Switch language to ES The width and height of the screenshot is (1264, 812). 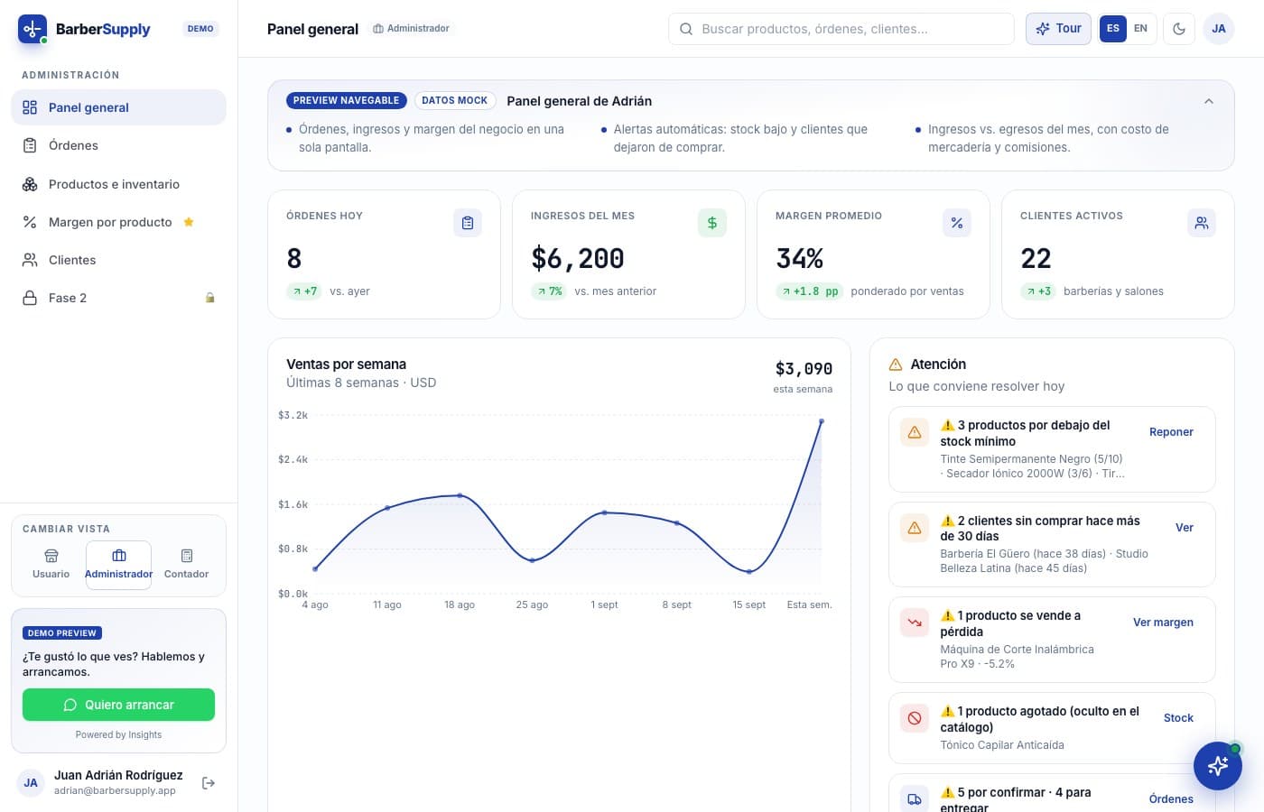1113,29
